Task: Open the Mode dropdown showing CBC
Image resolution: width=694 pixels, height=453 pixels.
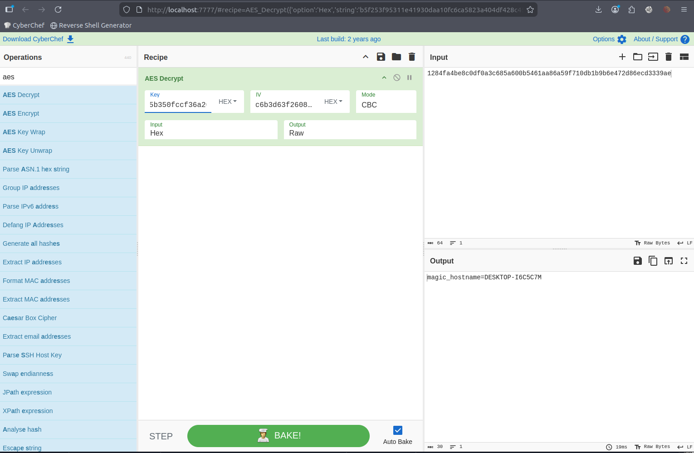Action: [386, 102]
